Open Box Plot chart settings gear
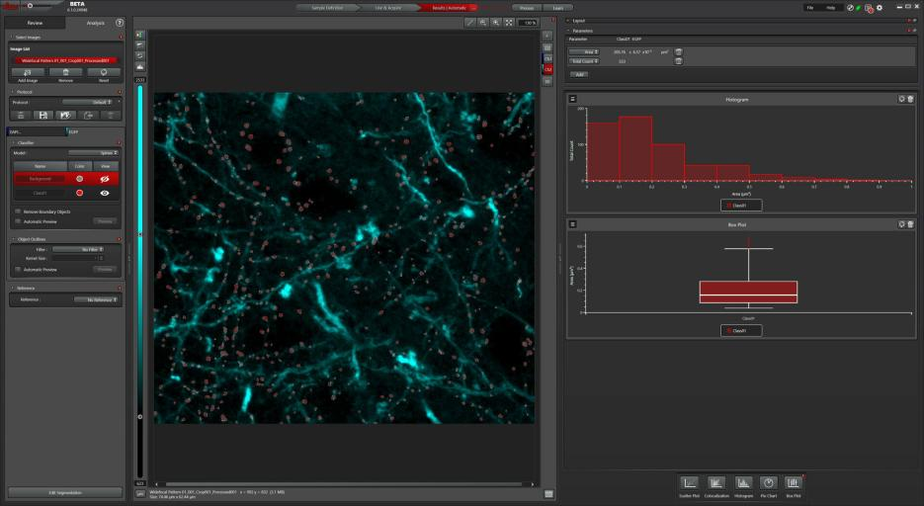This screenshot has height=506, width=924. [x=901, y=224]
